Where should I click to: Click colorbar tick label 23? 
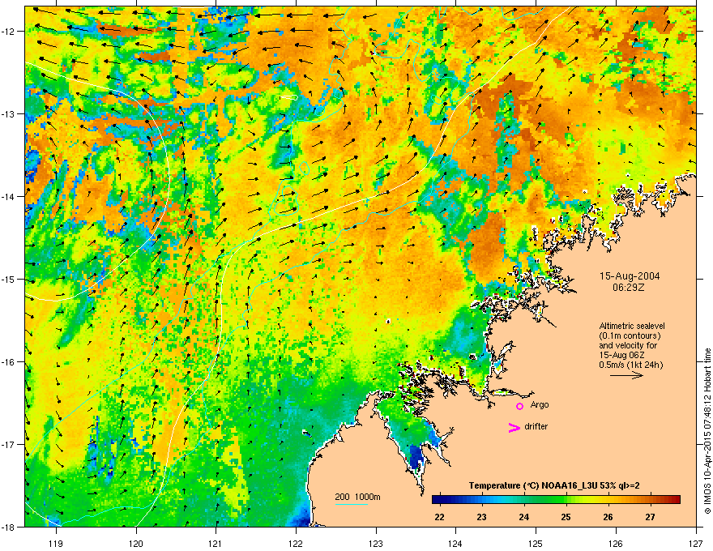click(481, 517)
